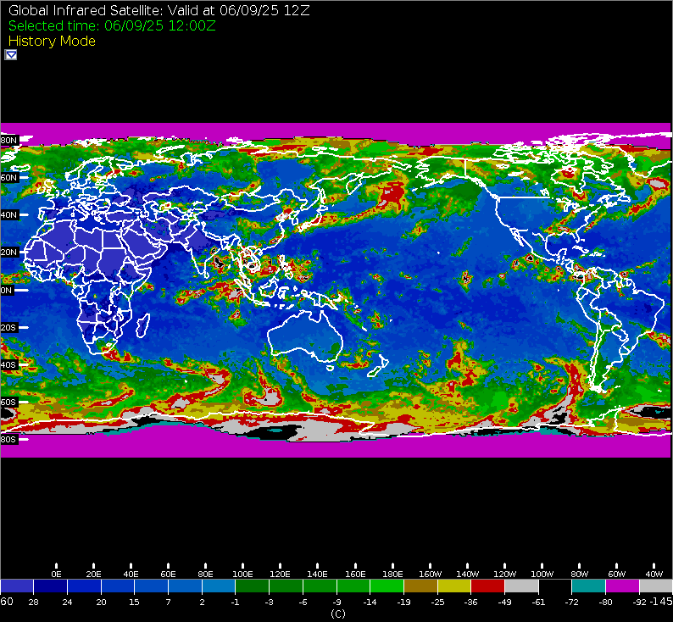Click the 80E longitude label
The height and width of the screenshot is (622, 673).
click(206, 574)
